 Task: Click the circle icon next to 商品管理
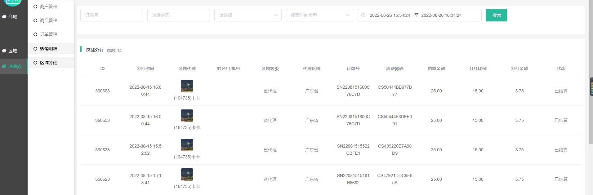pos(35,20)
